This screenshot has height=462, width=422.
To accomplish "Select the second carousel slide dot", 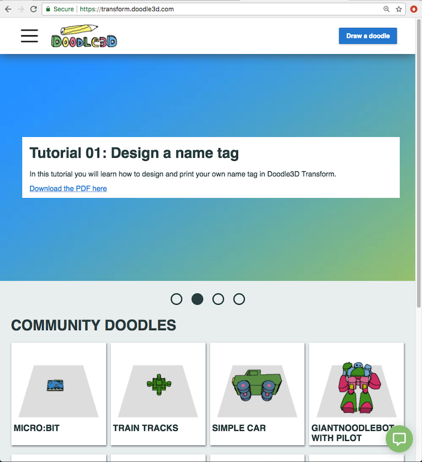I will tap(197, 299).
